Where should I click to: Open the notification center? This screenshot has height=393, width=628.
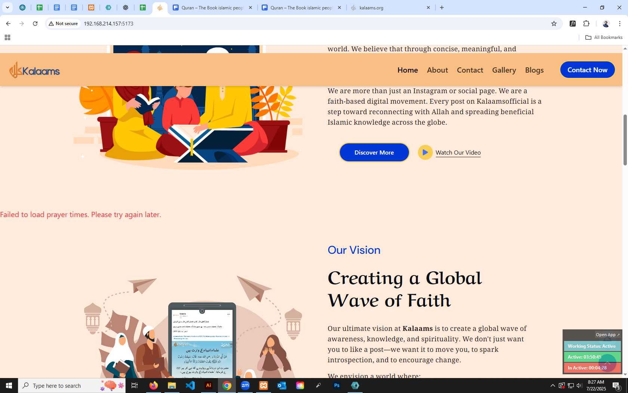pyautogui.click(x=617, y=386)
